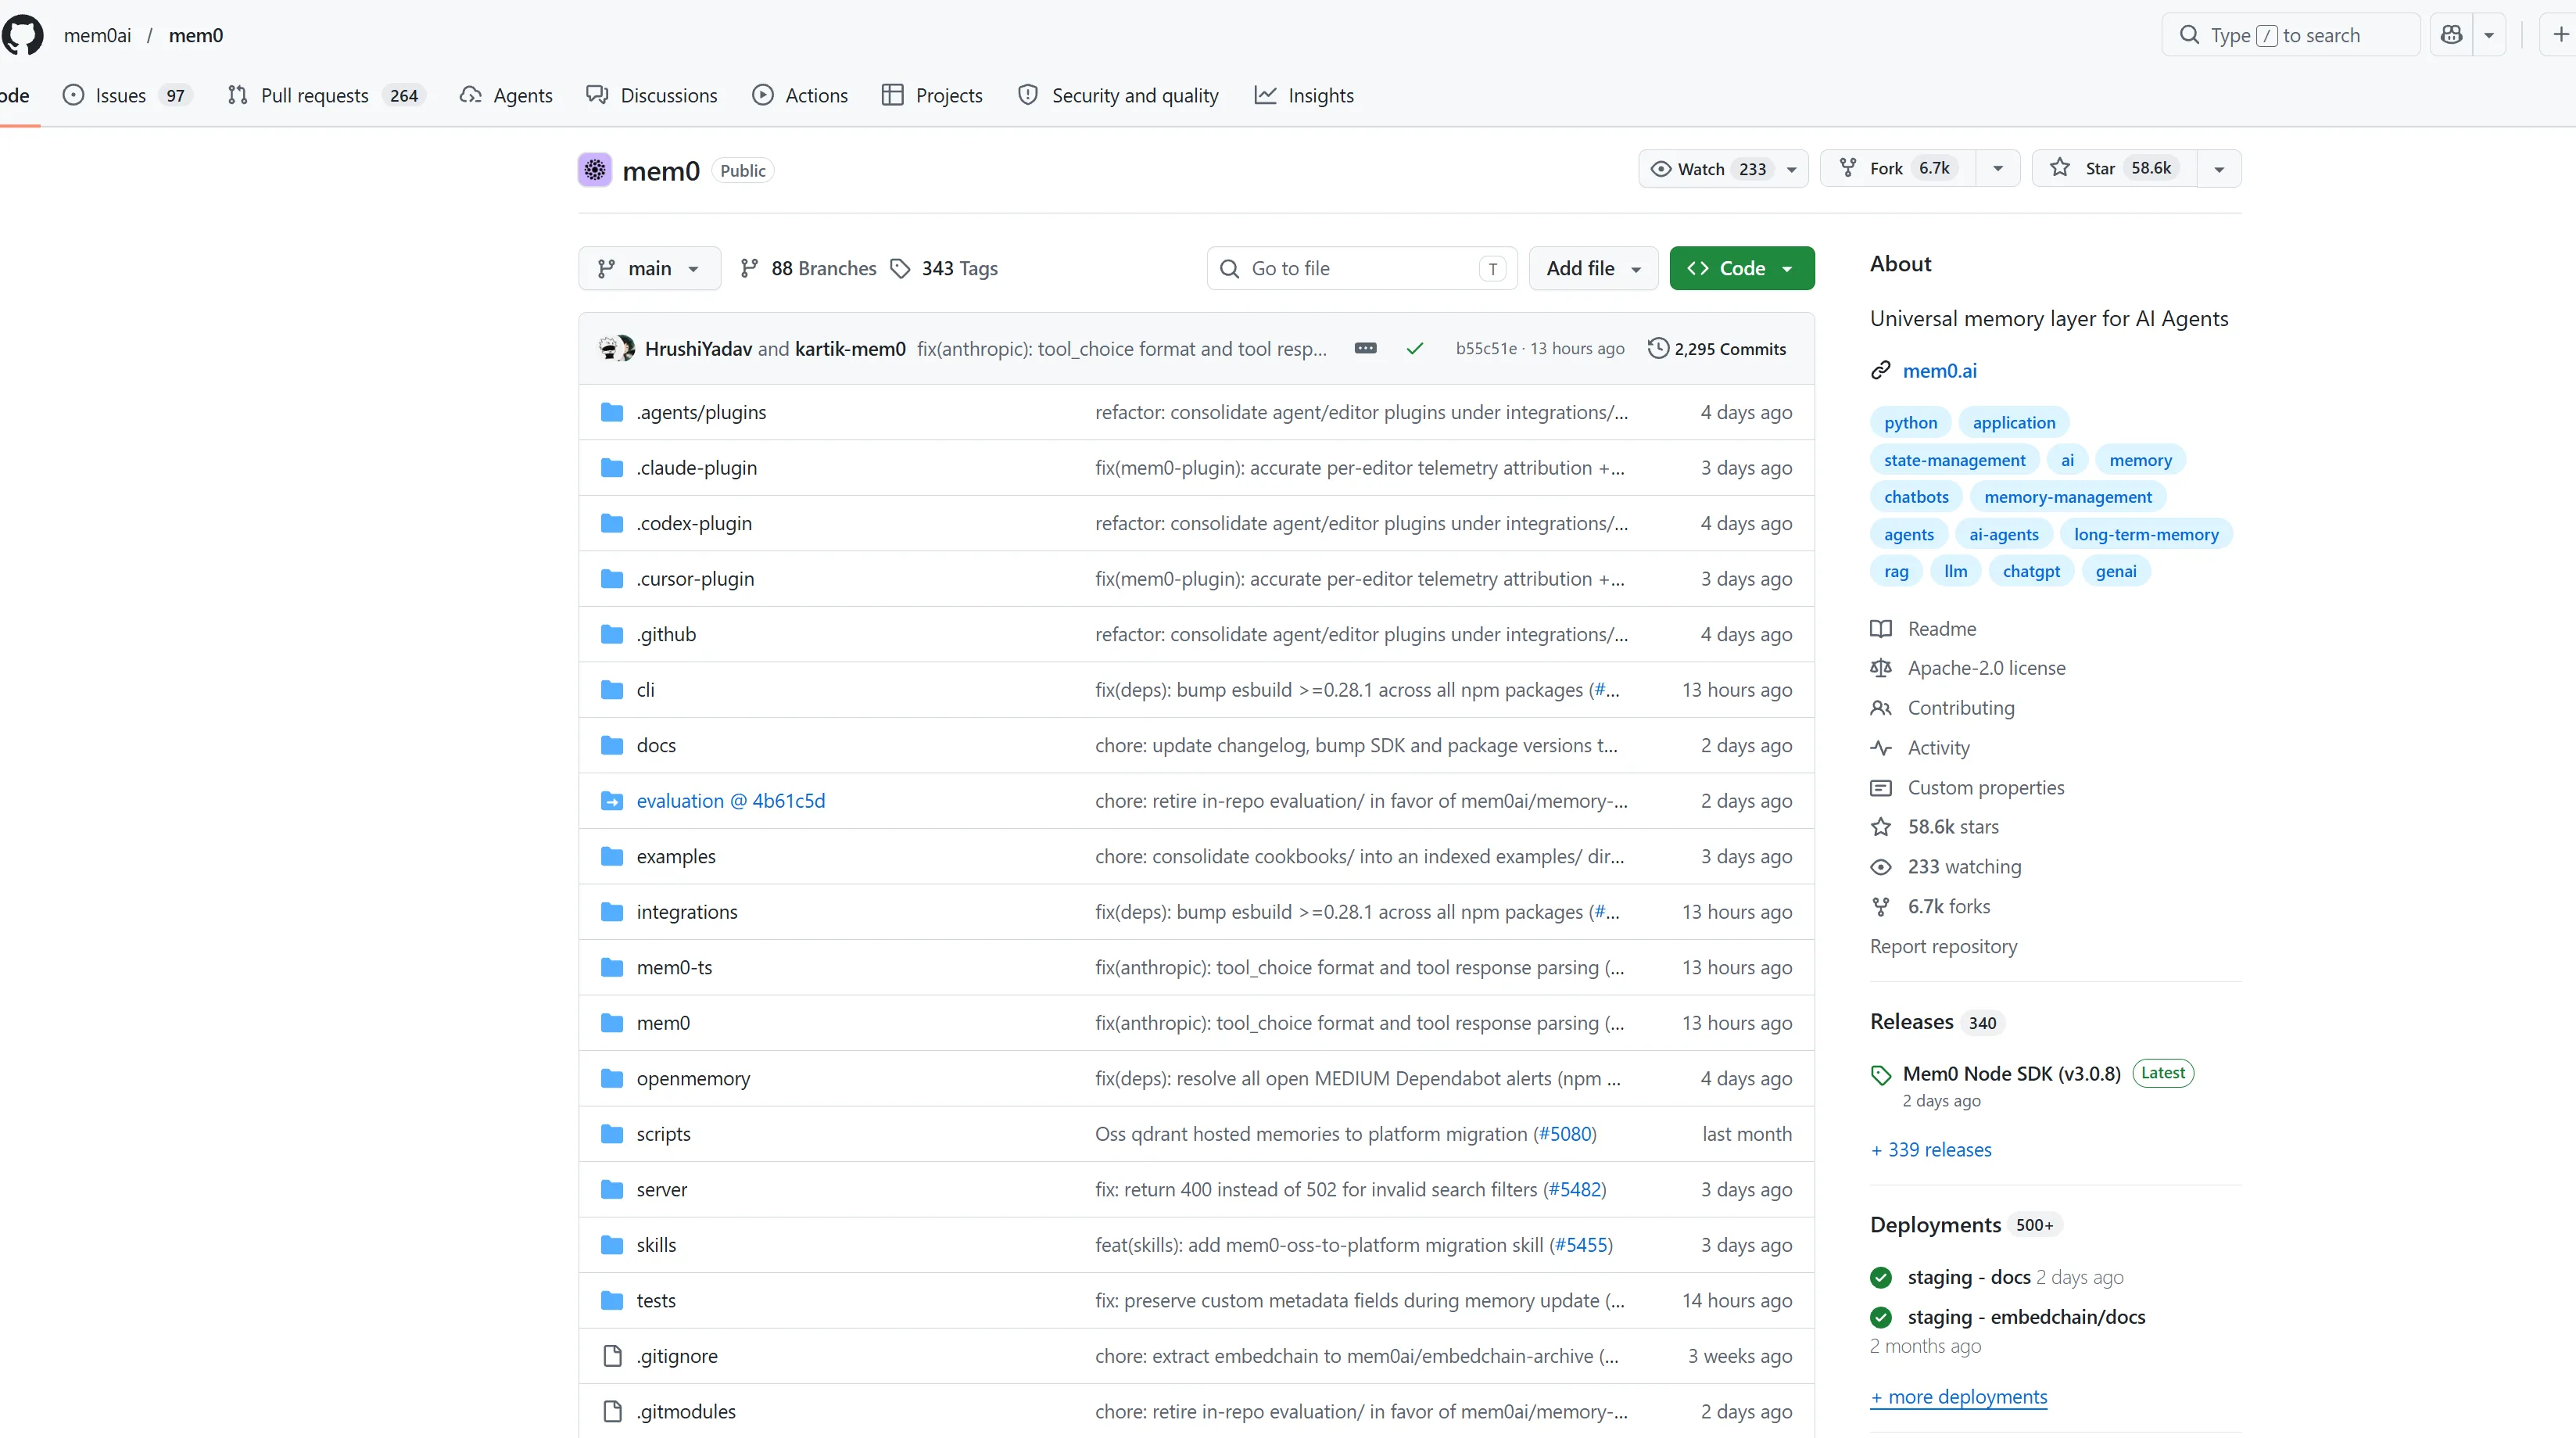Expand the Fork options dropdown arrow
Screen dimensions: 2576x1438
[x=1997, y=168]
